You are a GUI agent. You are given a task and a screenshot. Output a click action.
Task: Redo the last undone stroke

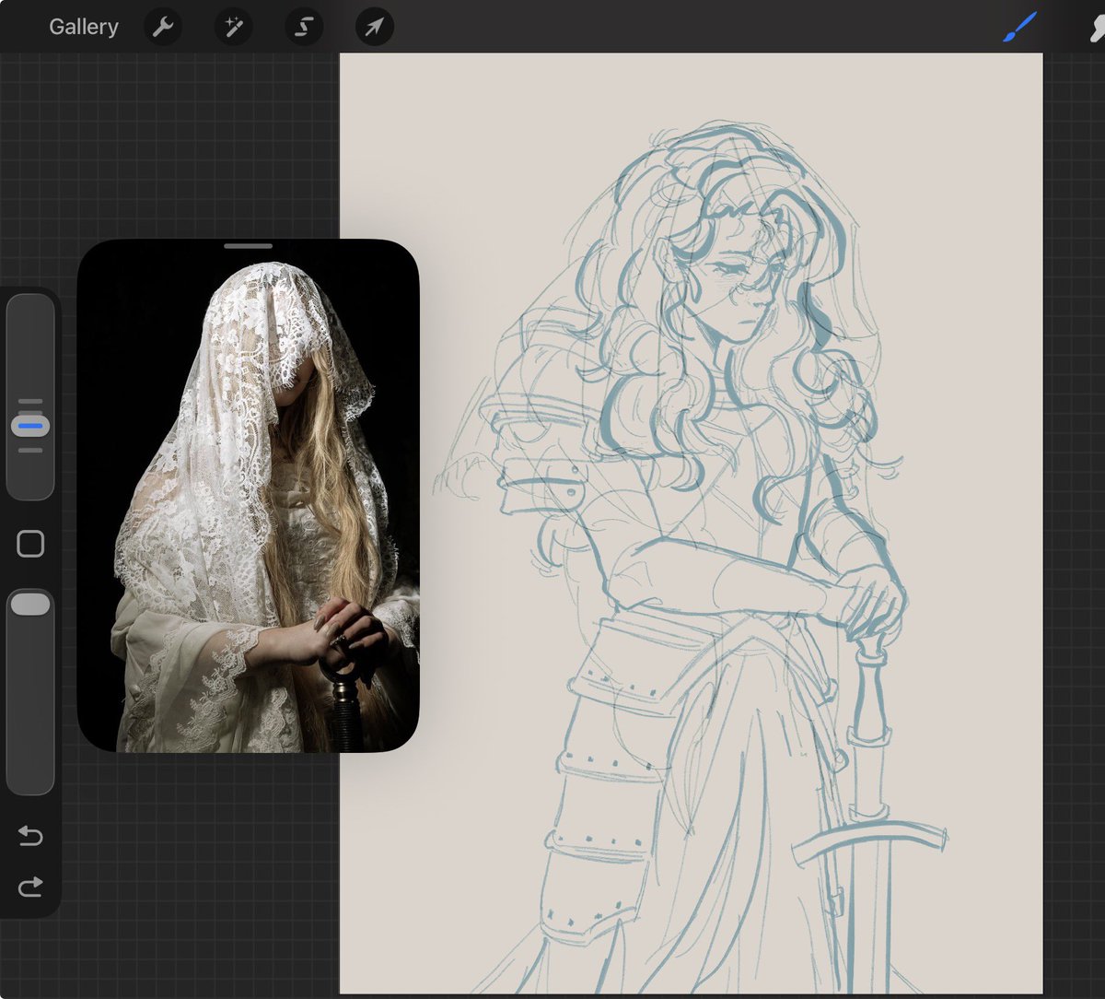30,887
